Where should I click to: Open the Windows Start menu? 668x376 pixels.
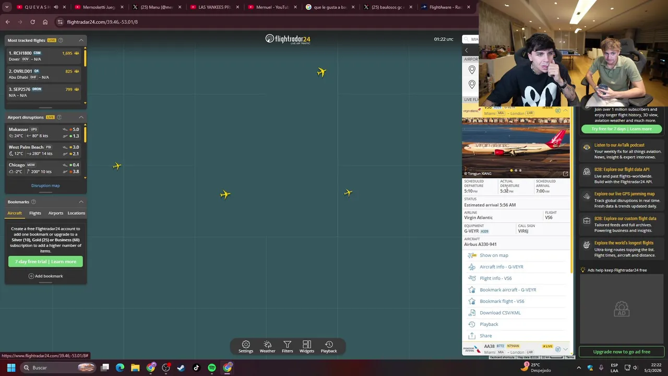11,368
